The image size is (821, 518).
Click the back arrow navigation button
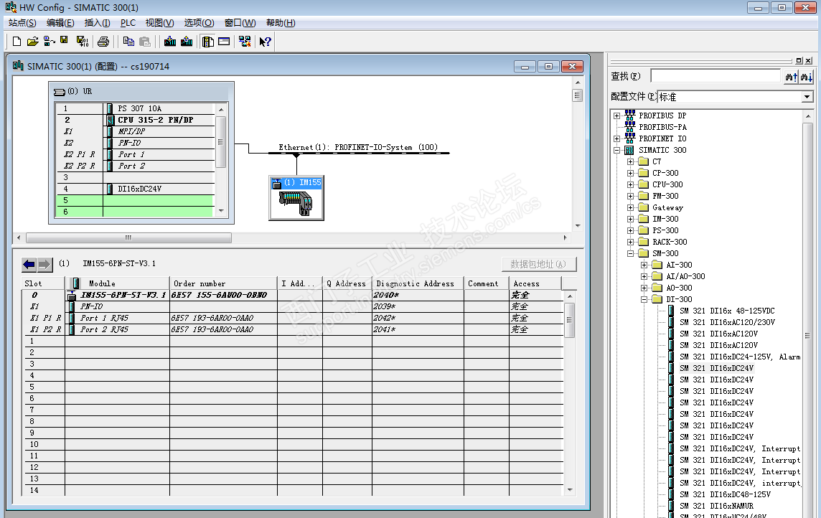[29, 264]
